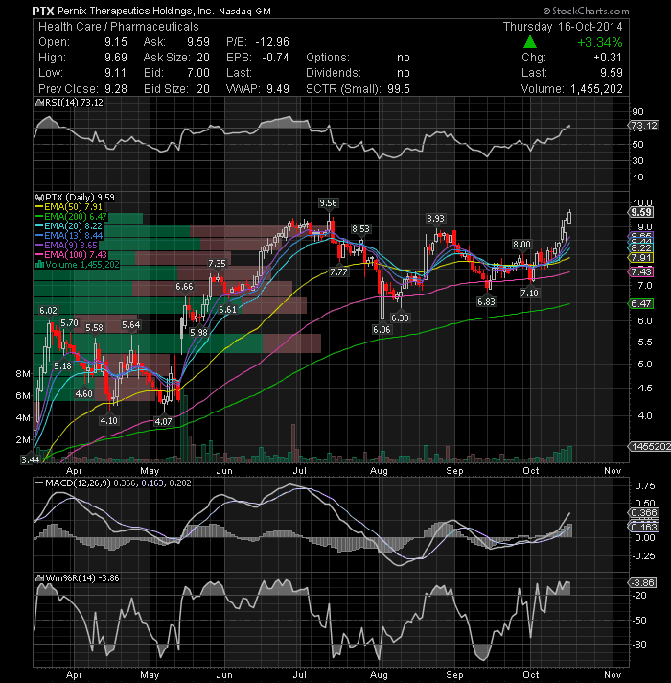Click the P/E value -12.96
The width and height of the screenshot is (671, 683).
272,42
